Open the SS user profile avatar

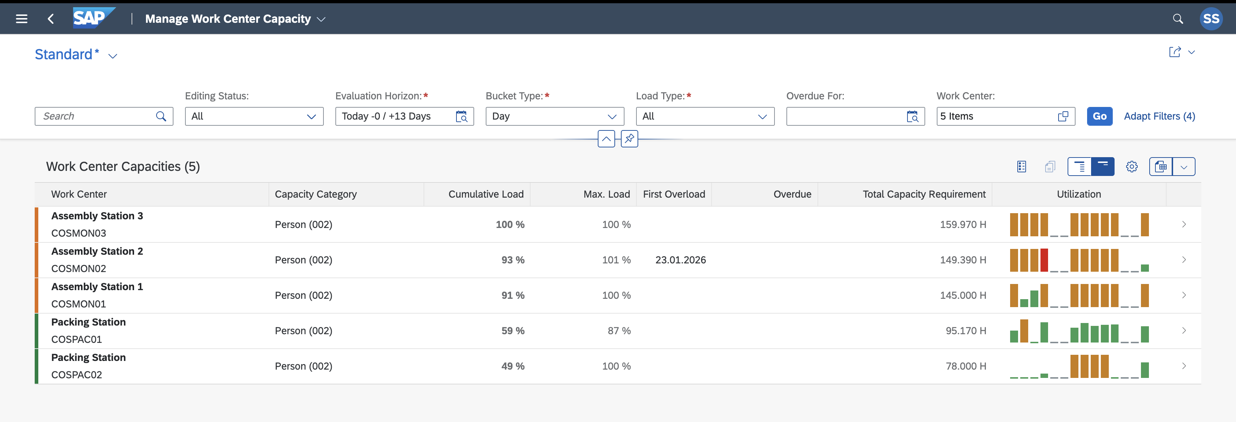tap(1211, 19)
